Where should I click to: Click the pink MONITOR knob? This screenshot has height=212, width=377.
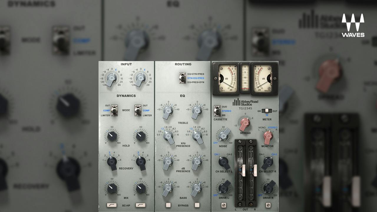click(268, 136)
